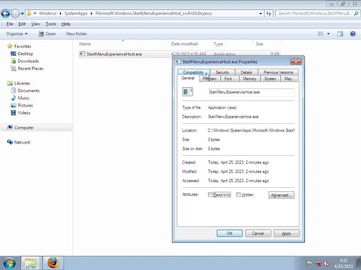Screen dimensions: 361x270
Task: Select Recent Places under Favorites
Action: [x=30, y=69]
